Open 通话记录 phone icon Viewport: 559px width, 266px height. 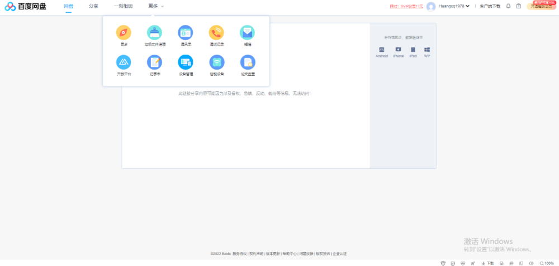click(x=216, y=32)
